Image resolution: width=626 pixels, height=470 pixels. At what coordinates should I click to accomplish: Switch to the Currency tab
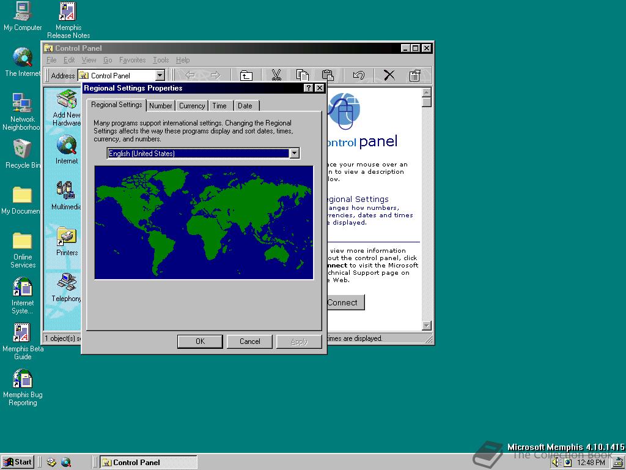(191, 106)
